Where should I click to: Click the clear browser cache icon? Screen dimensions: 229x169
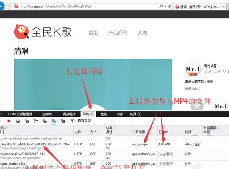pos(36,121)
